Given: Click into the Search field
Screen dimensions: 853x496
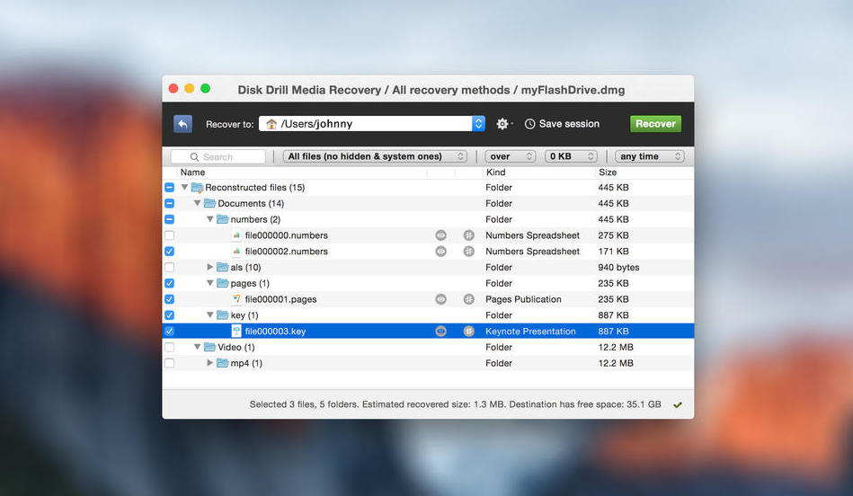Looking at the screenshot, I should [x=218, y=156].
